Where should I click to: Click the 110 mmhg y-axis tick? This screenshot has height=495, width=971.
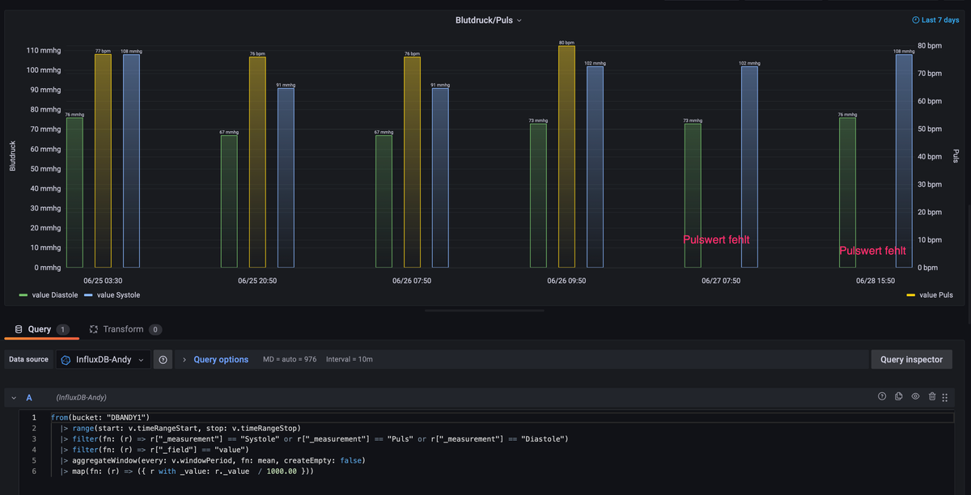[44, 50]
